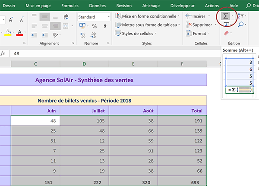Image resolution: width=259 pixels, height=186 pixels.
Task: Decrease the indent
Action: pos(34,35)
